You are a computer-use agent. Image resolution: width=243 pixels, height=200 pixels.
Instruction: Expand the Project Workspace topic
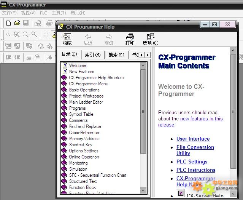pyautogui.click(x=86, y=96)
